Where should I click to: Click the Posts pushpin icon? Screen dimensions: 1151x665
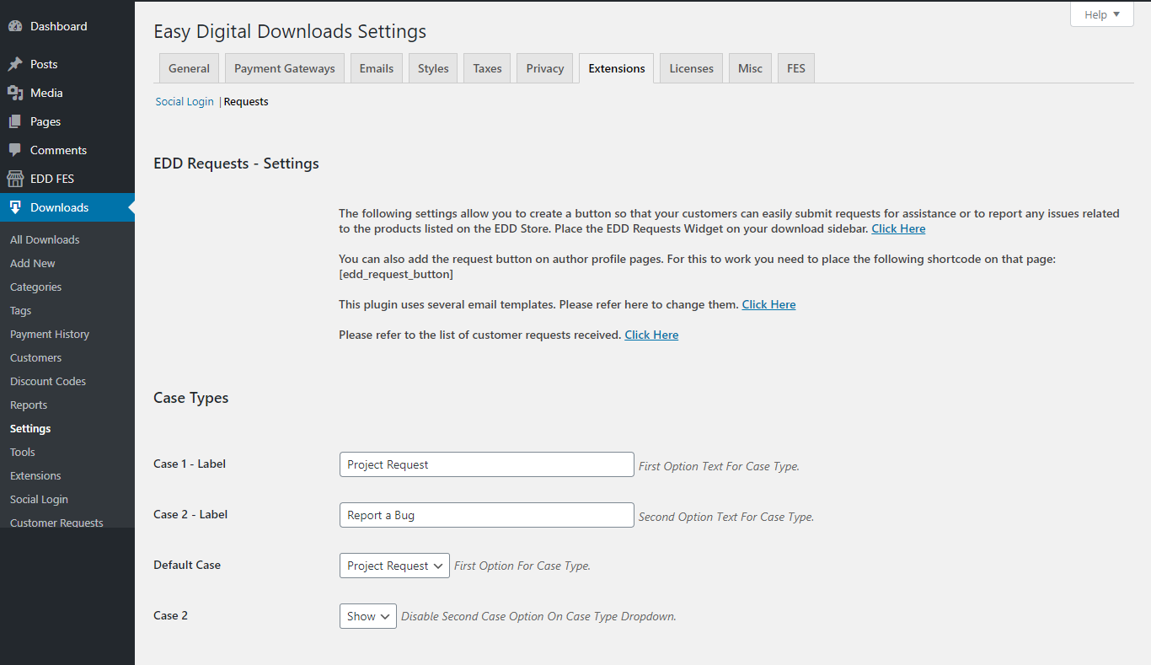click(x=15, y=64)
